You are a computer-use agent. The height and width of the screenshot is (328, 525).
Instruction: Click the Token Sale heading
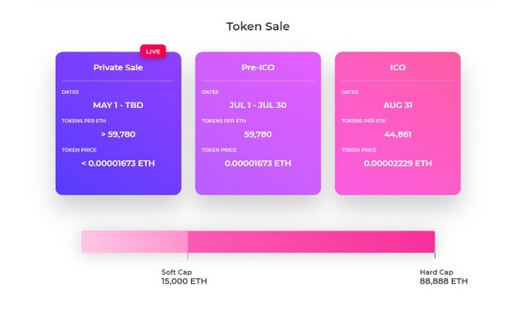[x=258, y=26]
